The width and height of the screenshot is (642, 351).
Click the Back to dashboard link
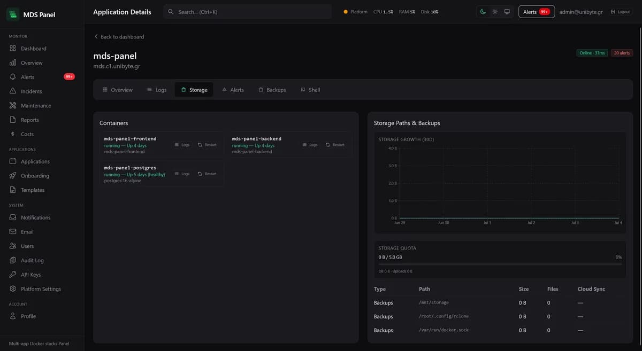(119, 37)
